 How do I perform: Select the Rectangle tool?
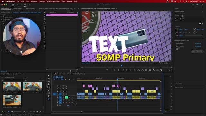(49, 93)
